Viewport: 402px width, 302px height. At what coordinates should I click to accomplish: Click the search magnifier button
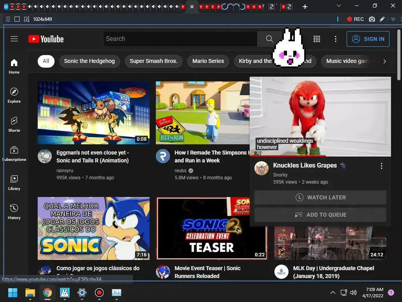(269, 39)
